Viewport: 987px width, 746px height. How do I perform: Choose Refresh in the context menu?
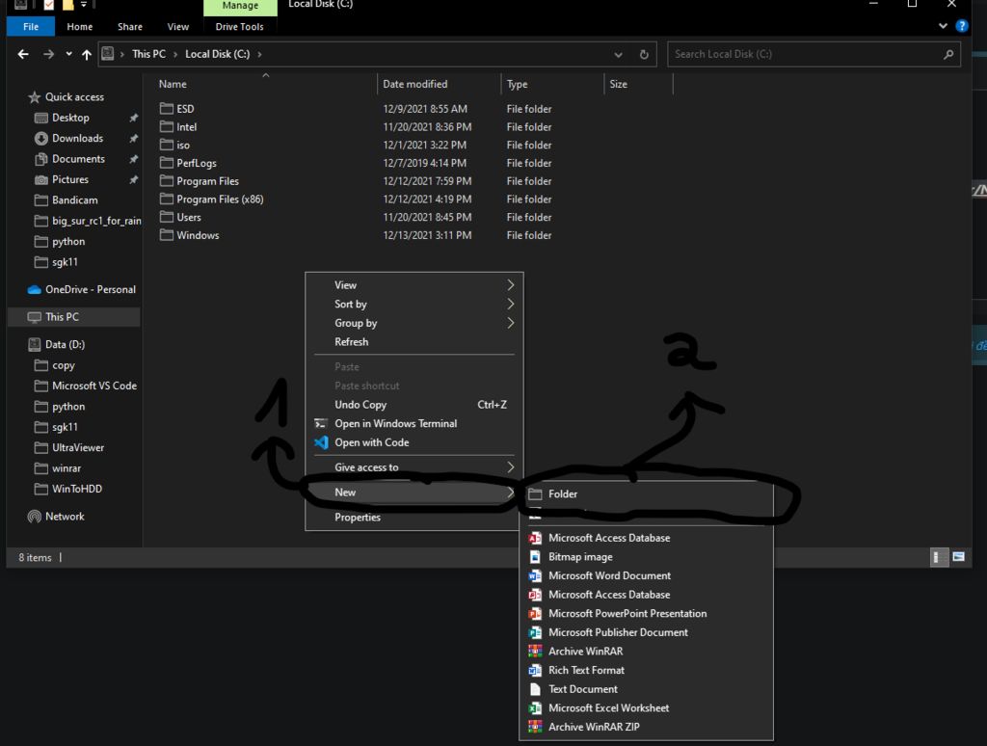click(x=414, y=342)
